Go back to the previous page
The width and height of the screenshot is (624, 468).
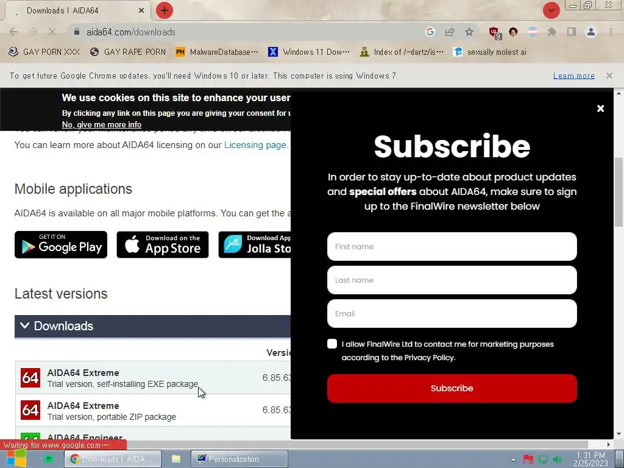pyautogui.click(x=13, y=32)
